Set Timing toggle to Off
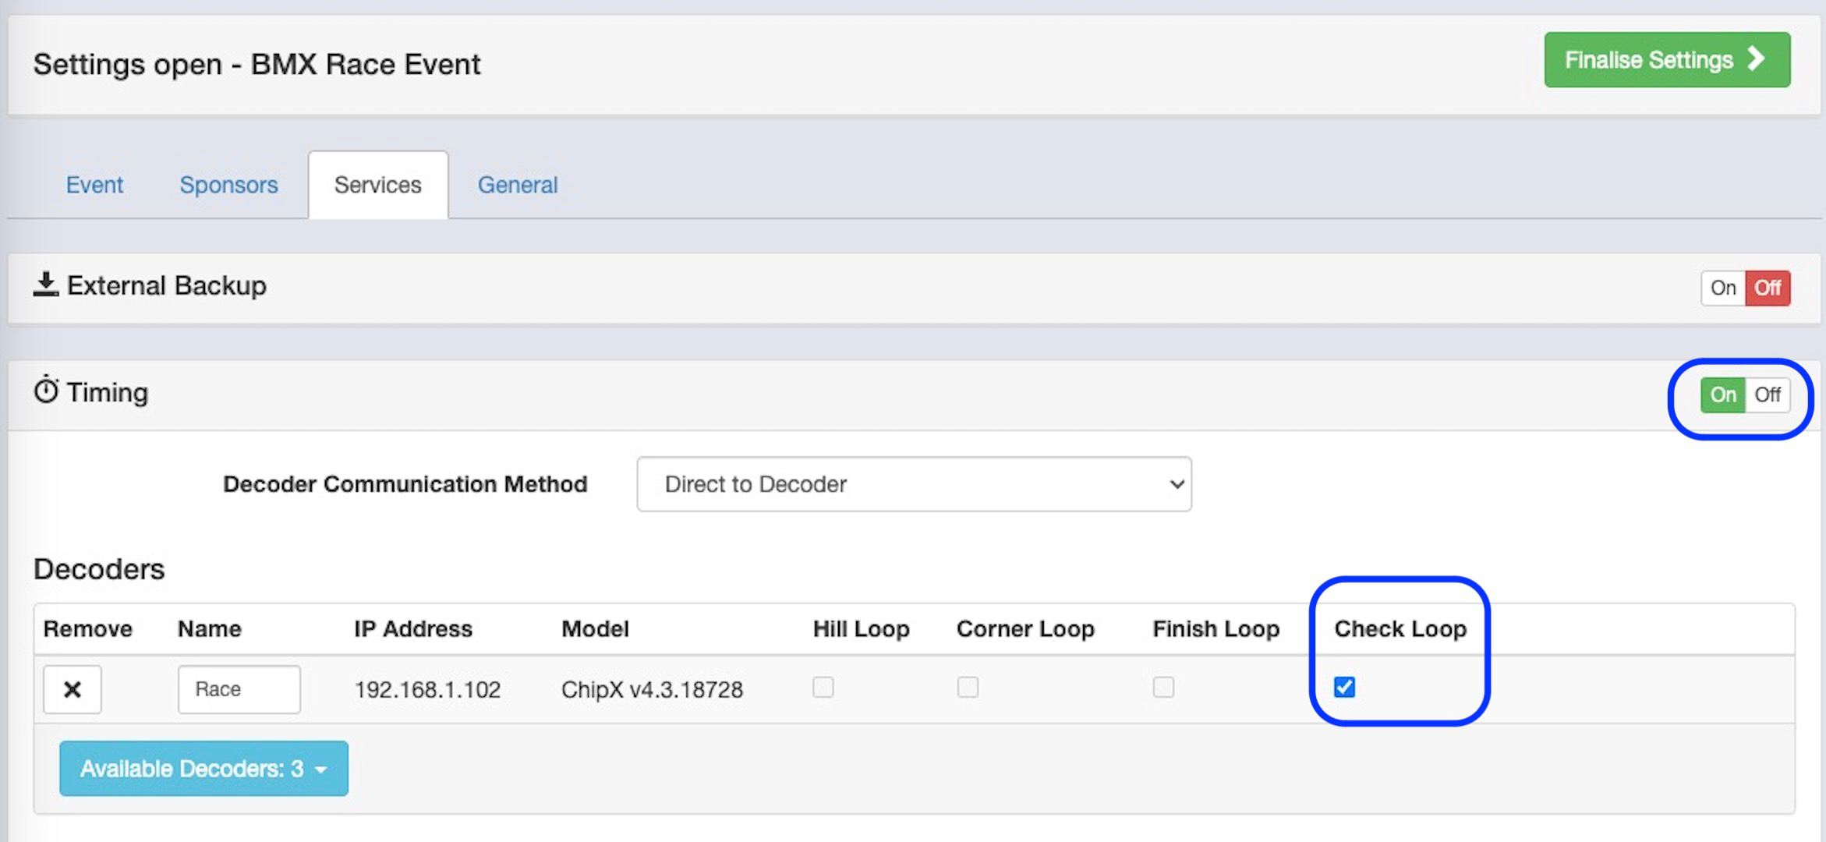Image resolution: width=1826 pixels, height=842 pixels. pyautogui.click(x=1768, y=394)
